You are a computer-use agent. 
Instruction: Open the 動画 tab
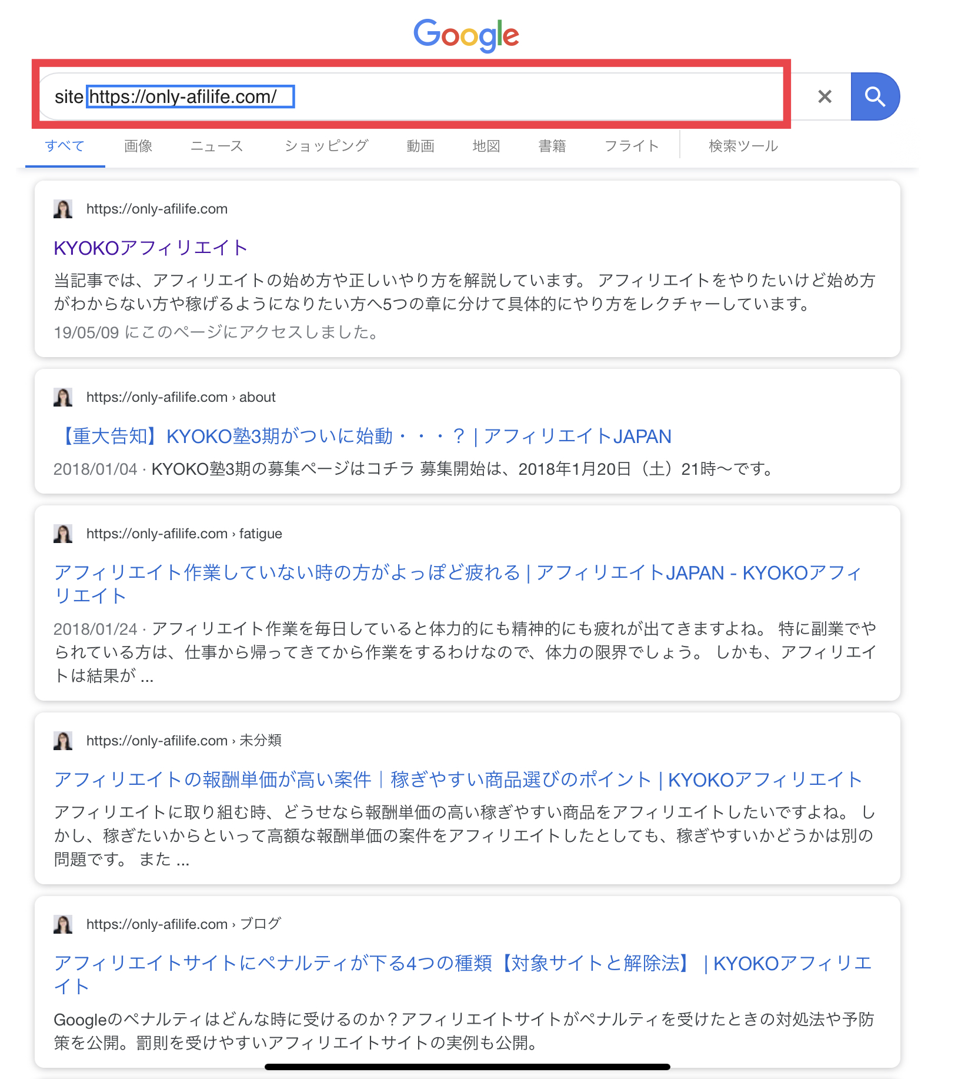[x=420, y=146]
